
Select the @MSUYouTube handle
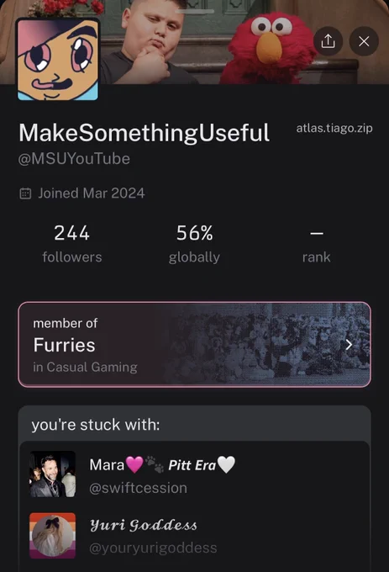[74, 159]
